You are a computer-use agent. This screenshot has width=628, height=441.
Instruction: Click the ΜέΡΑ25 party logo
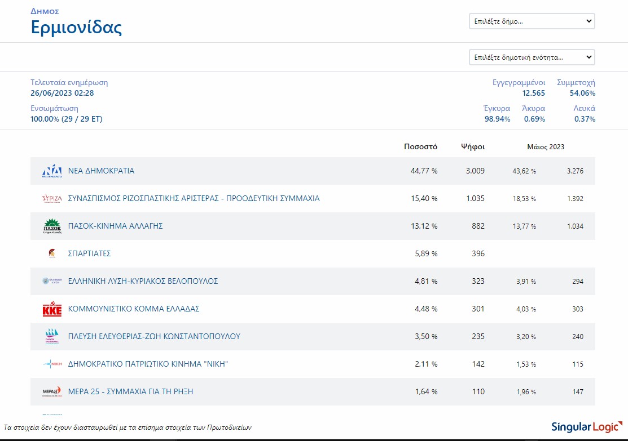[x=52, y=392]
